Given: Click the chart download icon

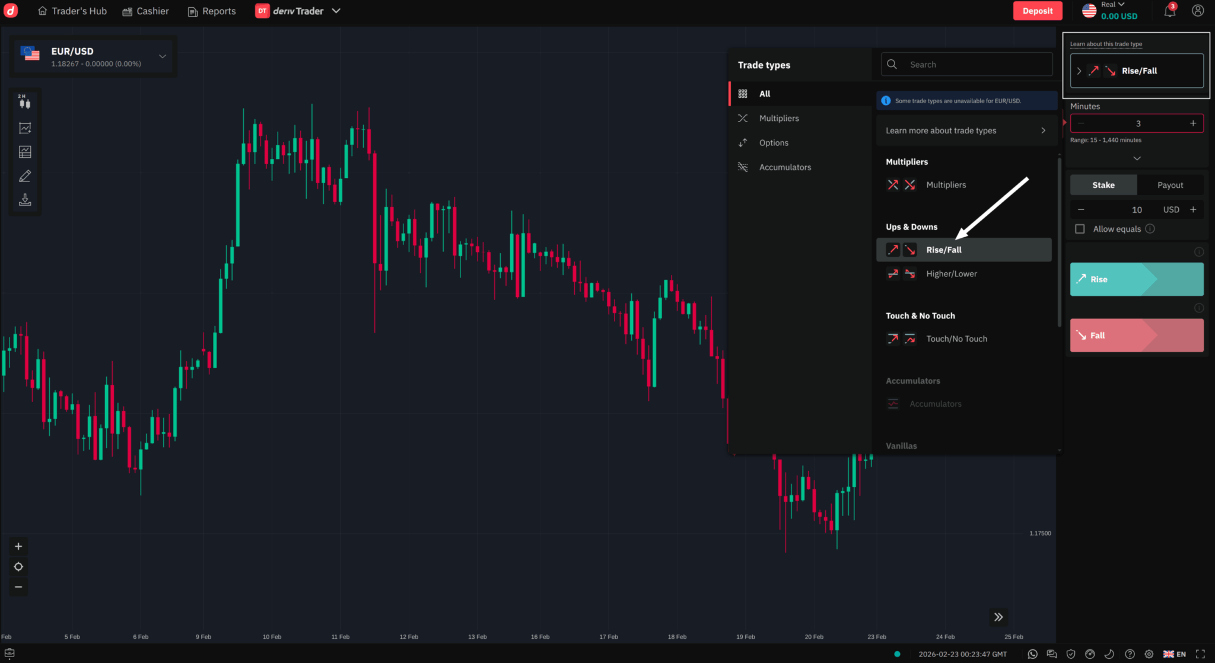Looking at the screenshot, I should point(25,200).
